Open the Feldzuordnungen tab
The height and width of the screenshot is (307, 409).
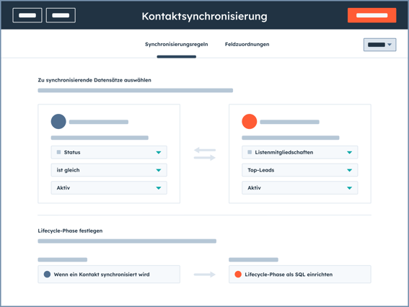click(x=247, y=44)
